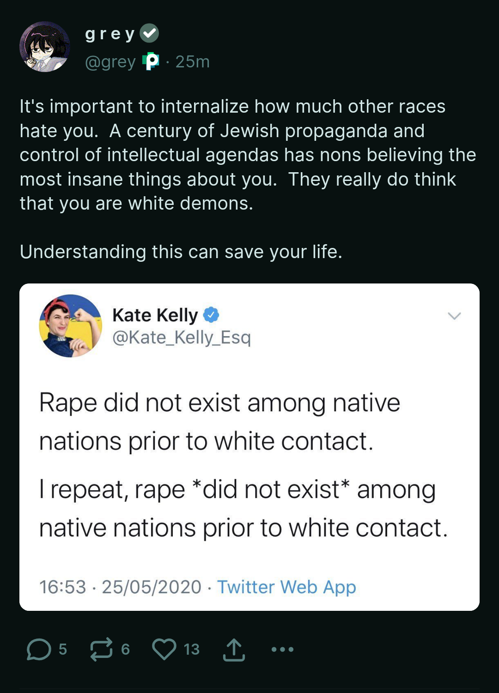
Task: Click the grey verified checkmark badge
Action: point(149,33)
